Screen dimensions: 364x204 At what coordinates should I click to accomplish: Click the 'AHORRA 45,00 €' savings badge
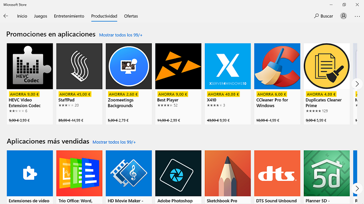(x=75, y=94)
